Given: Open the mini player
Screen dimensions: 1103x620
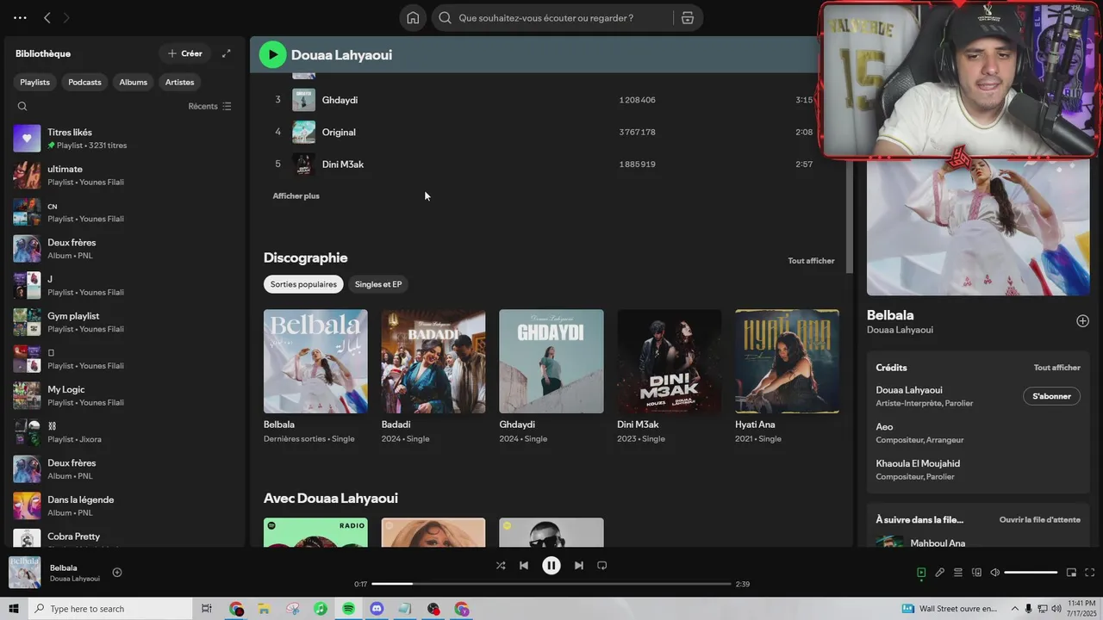Looking at the screenshot, I should (1071, 573).
